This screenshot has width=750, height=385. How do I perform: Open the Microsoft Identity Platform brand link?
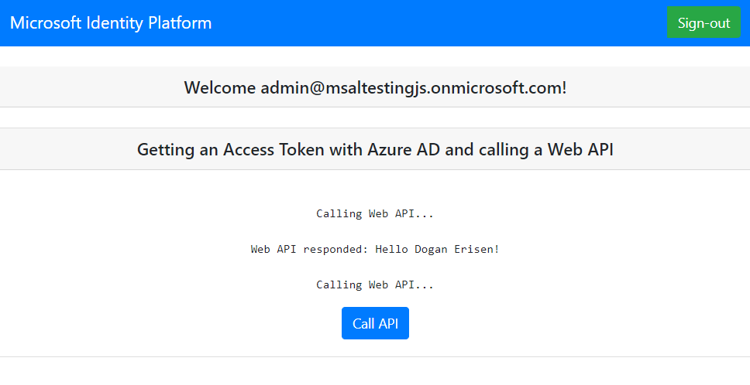[x=111, y=23]
